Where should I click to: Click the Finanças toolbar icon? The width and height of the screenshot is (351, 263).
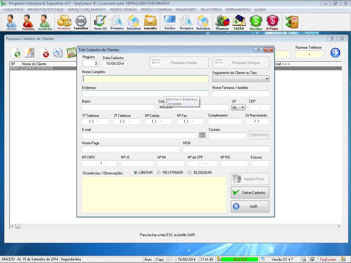tap(222, 22)
